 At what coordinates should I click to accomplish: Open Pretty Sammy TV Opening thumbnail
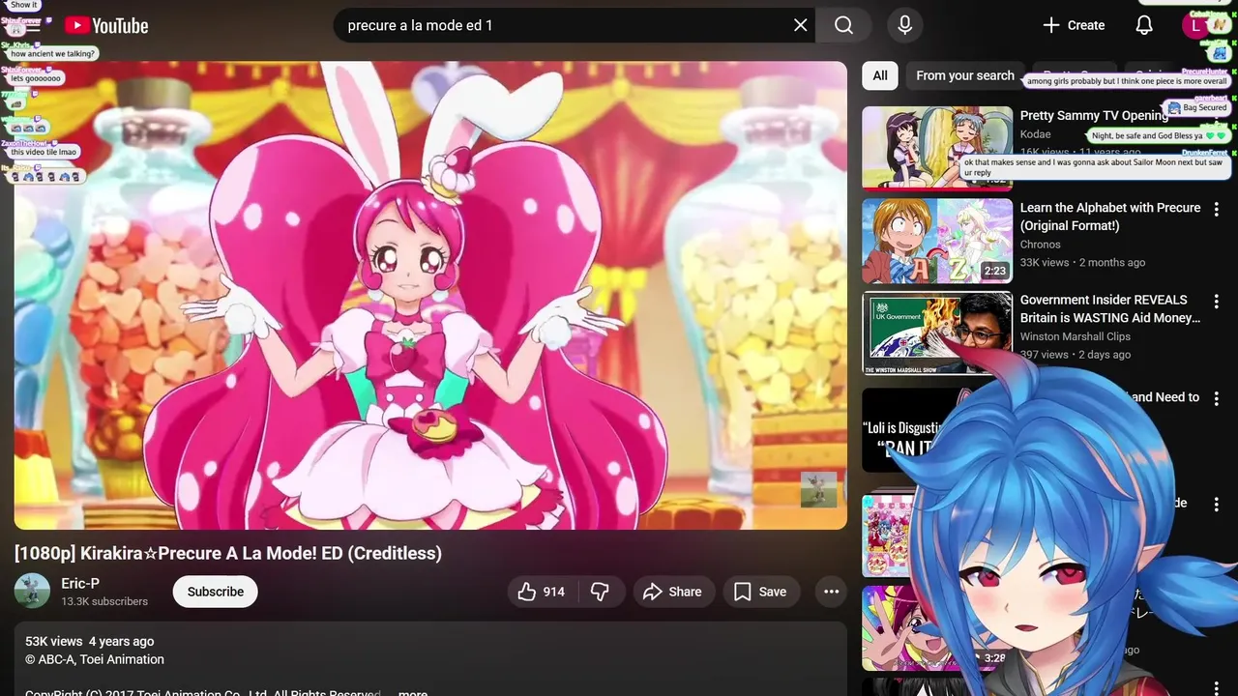(x=937, y=147)
